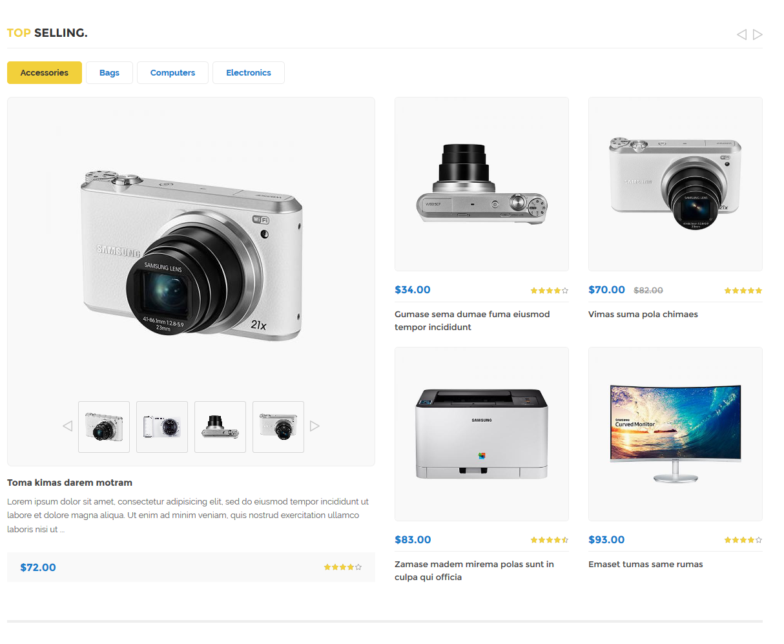Open Toma kimas darem motram product
Viewport: 784px width, 644px height.
coord(70,483)
